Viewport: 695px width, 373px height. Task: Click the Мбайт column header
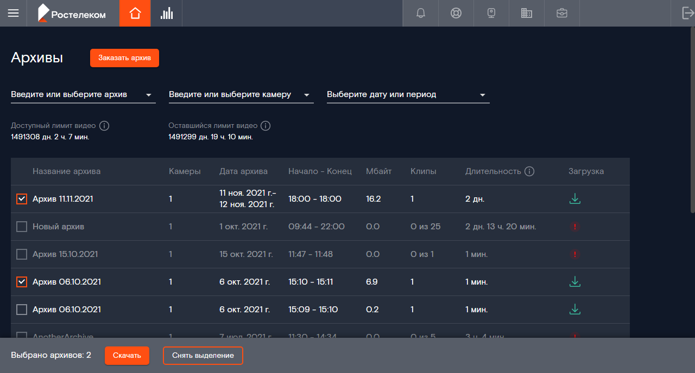click(x=378, y=171)
